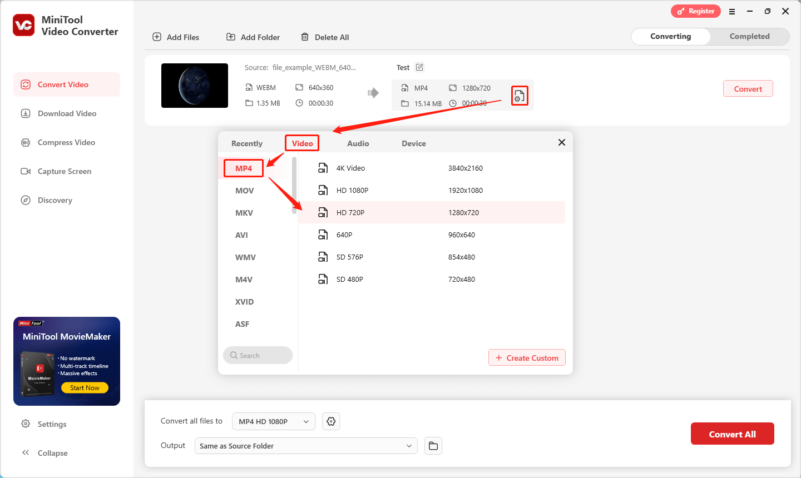Click the Add Files plus icon
This screenshot has width=801, height=478.
[x=157, y=37]
